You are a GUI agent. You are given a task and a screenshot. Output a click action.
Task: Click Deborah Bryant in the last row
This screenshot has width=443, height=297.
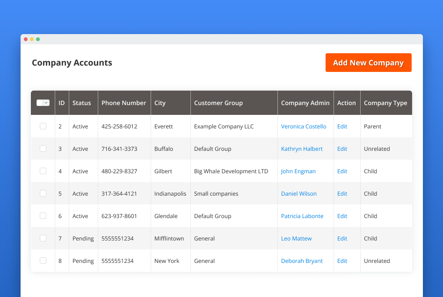pyautogui.click(x=302, y=261)
